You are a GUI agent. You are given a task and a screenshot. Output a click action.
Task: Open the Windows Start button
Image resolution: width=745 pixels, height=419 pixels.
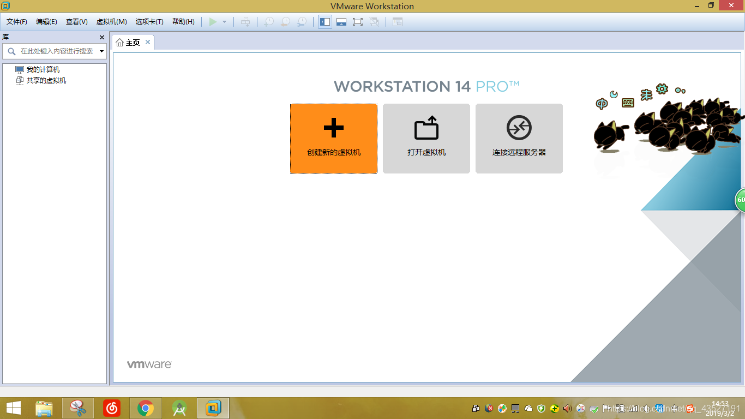click(14, 408)
